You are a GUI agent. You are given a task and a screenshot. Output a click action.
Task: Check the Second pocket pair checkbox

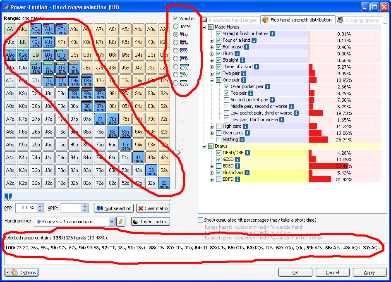tap(226, 100)
